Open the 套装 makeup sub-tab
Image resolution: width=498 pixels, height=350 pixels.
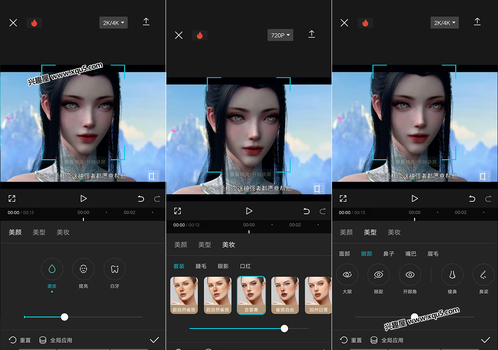[x=179, y=266]
